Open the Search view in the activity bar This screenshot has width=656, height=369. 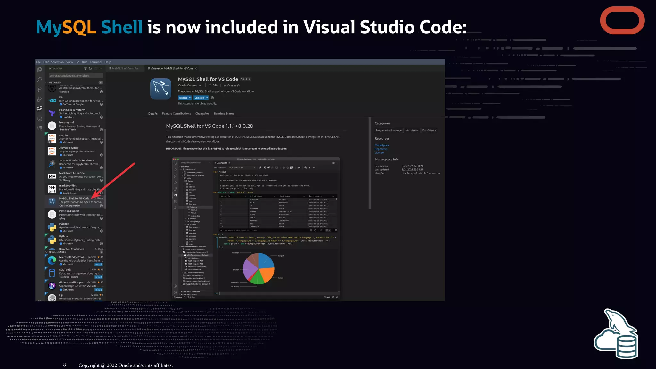click(39, 79)
